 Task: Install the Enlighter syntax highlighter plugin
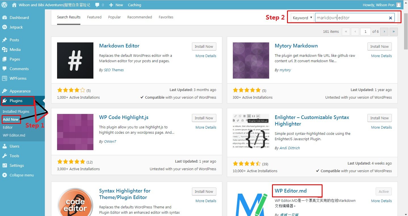click(x=379, y=118)
